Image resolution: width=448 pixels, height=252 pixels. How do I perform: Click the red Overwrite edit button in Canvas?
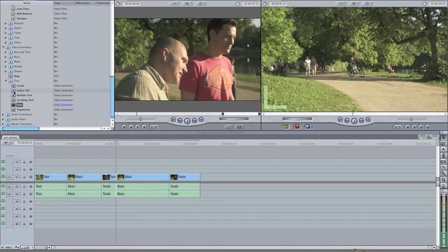point(297,127)
